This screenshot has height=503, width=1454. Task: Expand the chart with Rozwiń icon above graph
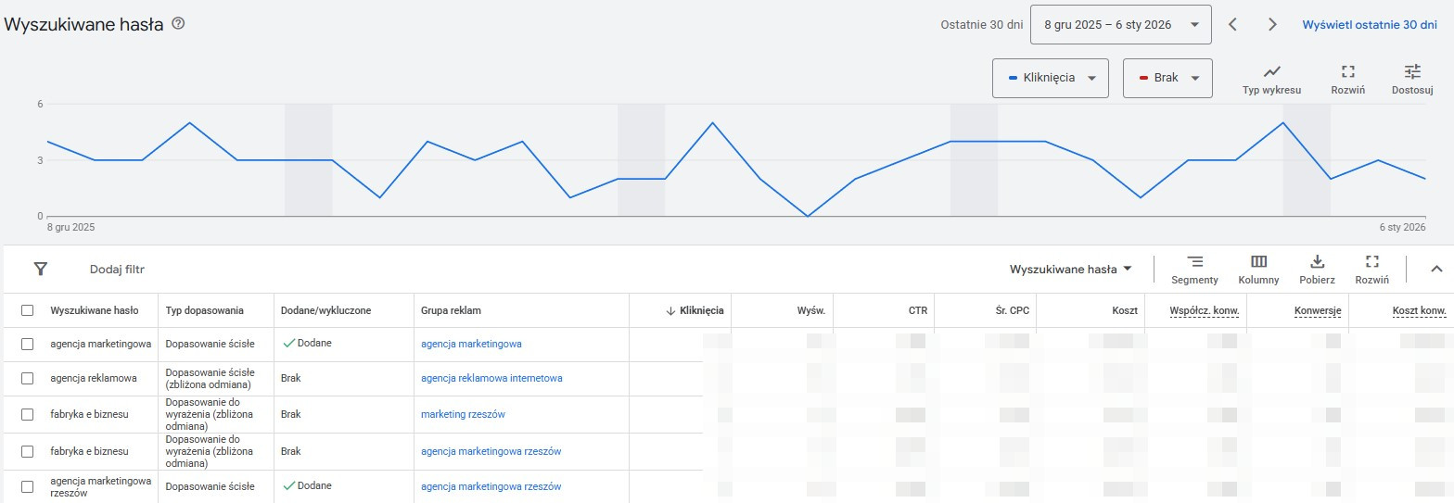1347,72
